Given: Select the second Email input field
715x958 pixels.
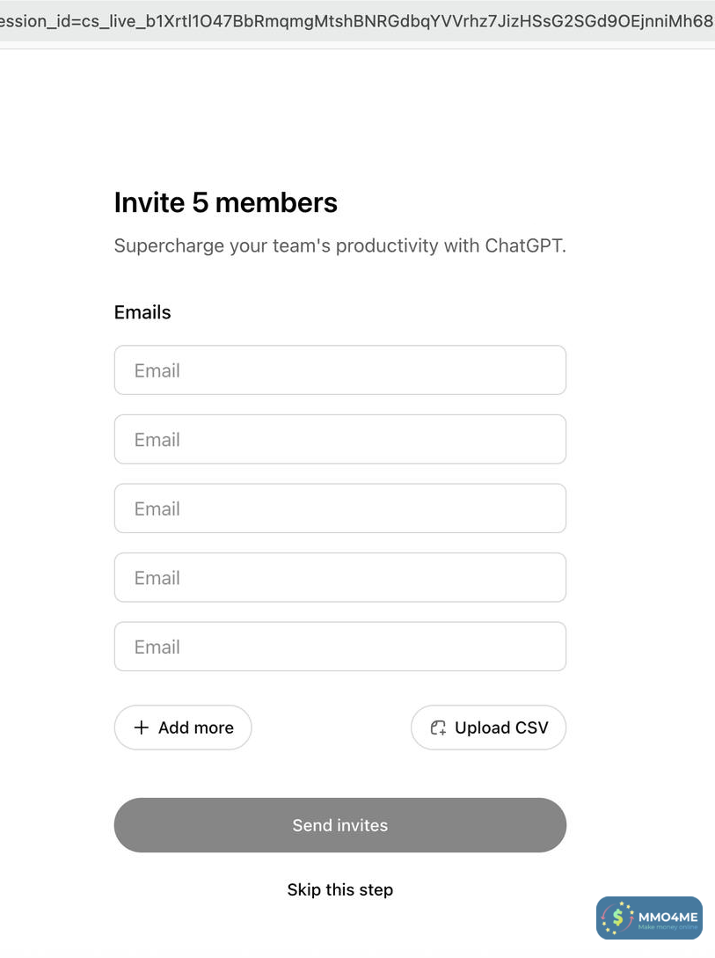Looking at the screenshot, I should click(339, 439).
